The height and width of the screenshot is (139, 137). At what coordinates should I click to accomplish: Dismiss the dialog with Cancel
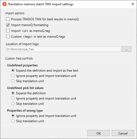(x=123, y=133)
